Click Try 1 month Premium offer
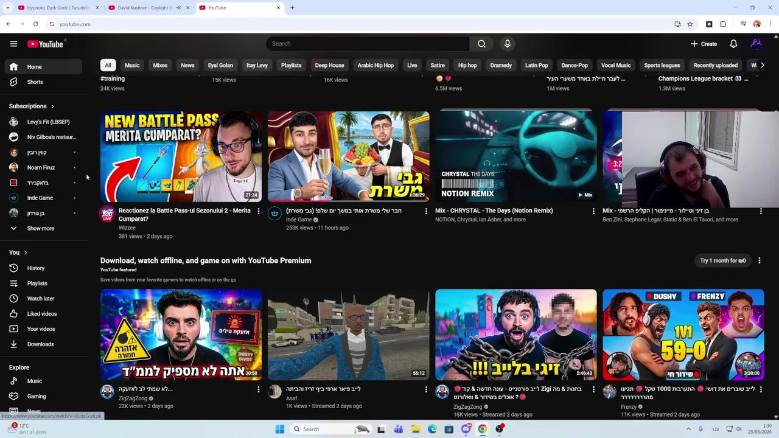Viewport: 779px width, 438px height. [x=722, y=261]
